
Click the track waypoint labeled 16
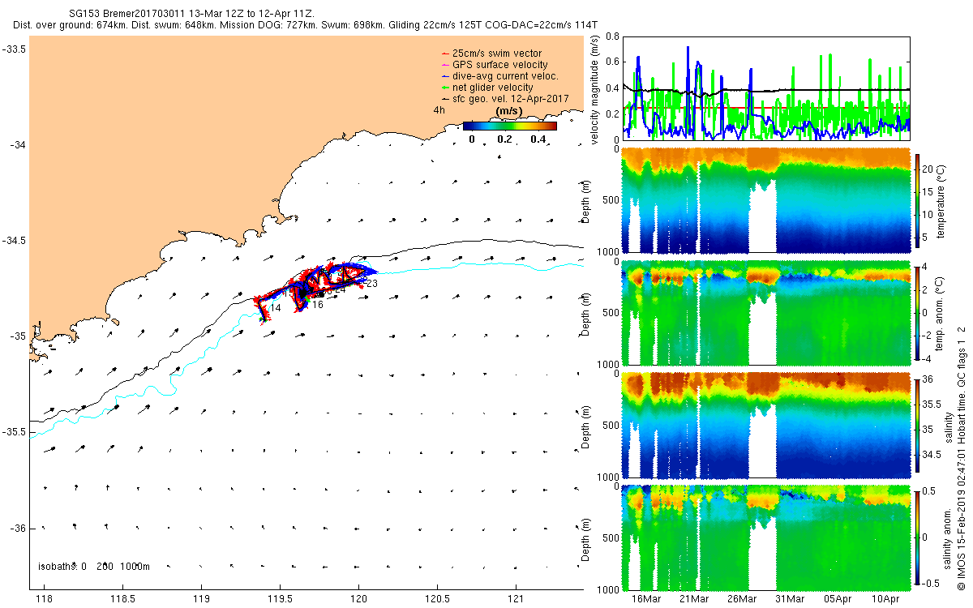[318, 305]
